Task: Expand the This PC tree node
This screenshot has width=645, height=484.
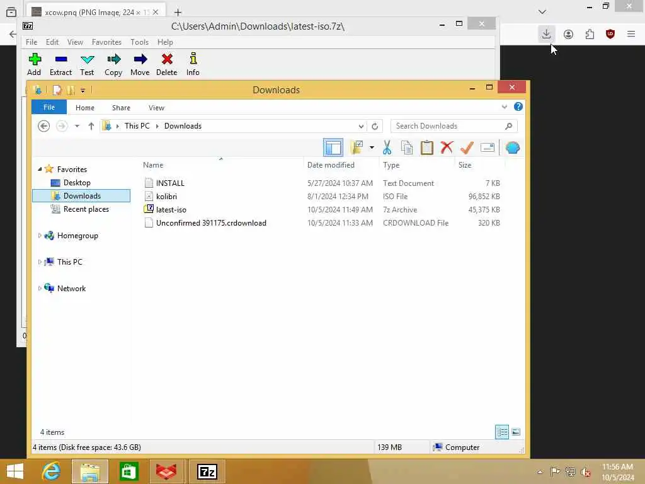Action: click(40, 262)
